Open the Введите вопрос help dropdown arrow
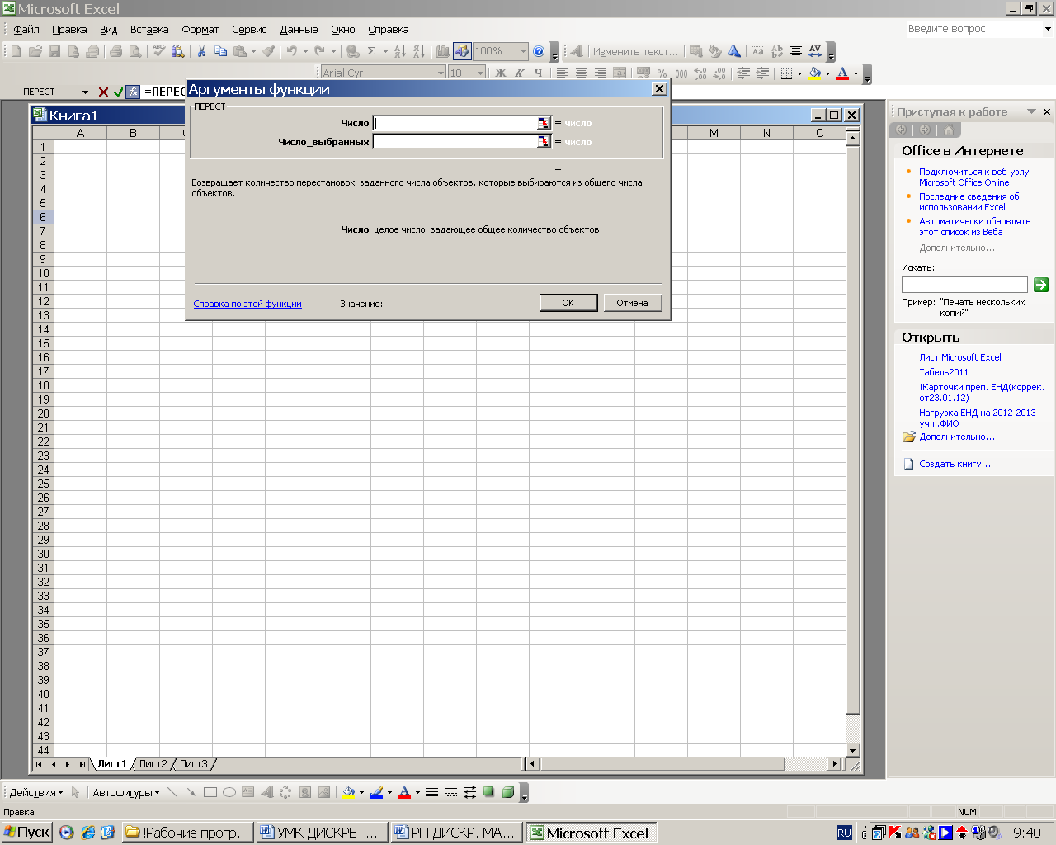1056x845 pixels. point(1048,29)
